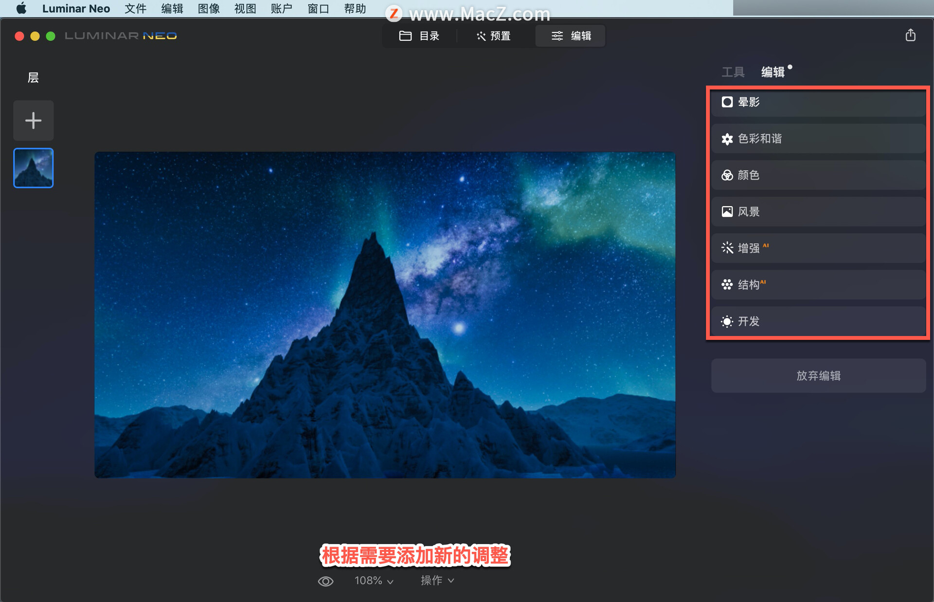934x602 pixels.
Task: Select the mountain layer thumbnail
Action: [34, 168]
